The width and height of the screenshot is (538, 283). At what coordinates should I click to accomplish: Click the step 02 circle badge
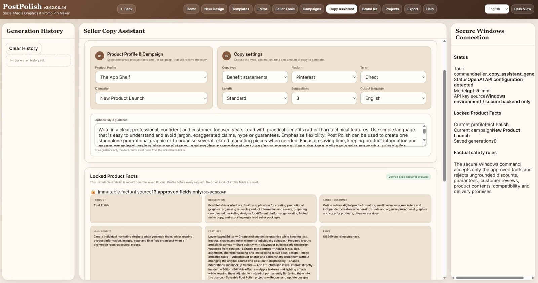tap(227, 56)
